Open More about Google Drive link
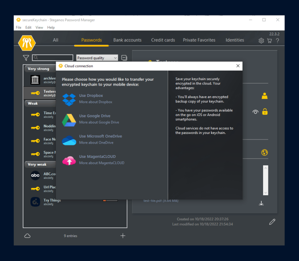This screenshot has width=299, height=261. point(99,122)
